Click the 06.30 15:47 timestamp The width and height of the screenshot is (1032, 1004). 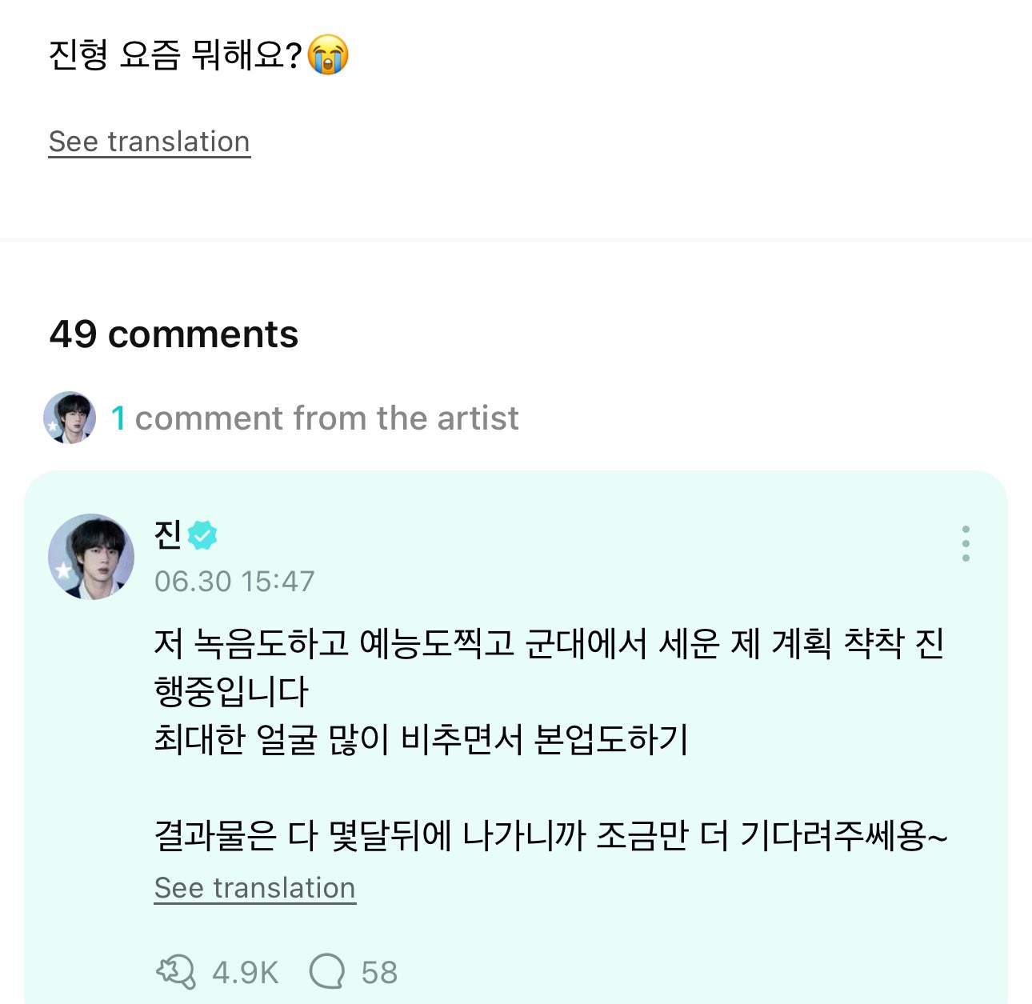click(234, 581)
